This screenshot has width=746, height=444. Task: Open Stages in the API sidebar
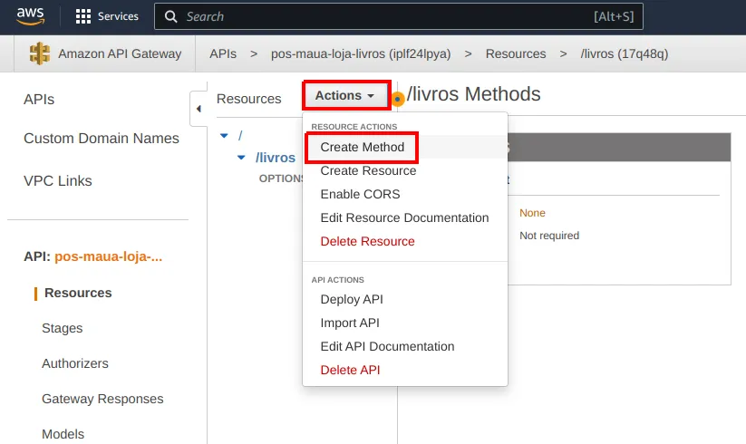pos(63,329)
